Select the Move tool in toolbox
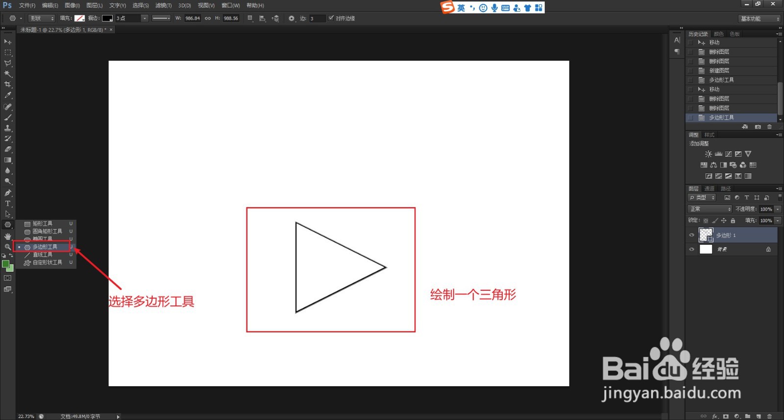 coord(8,42)
